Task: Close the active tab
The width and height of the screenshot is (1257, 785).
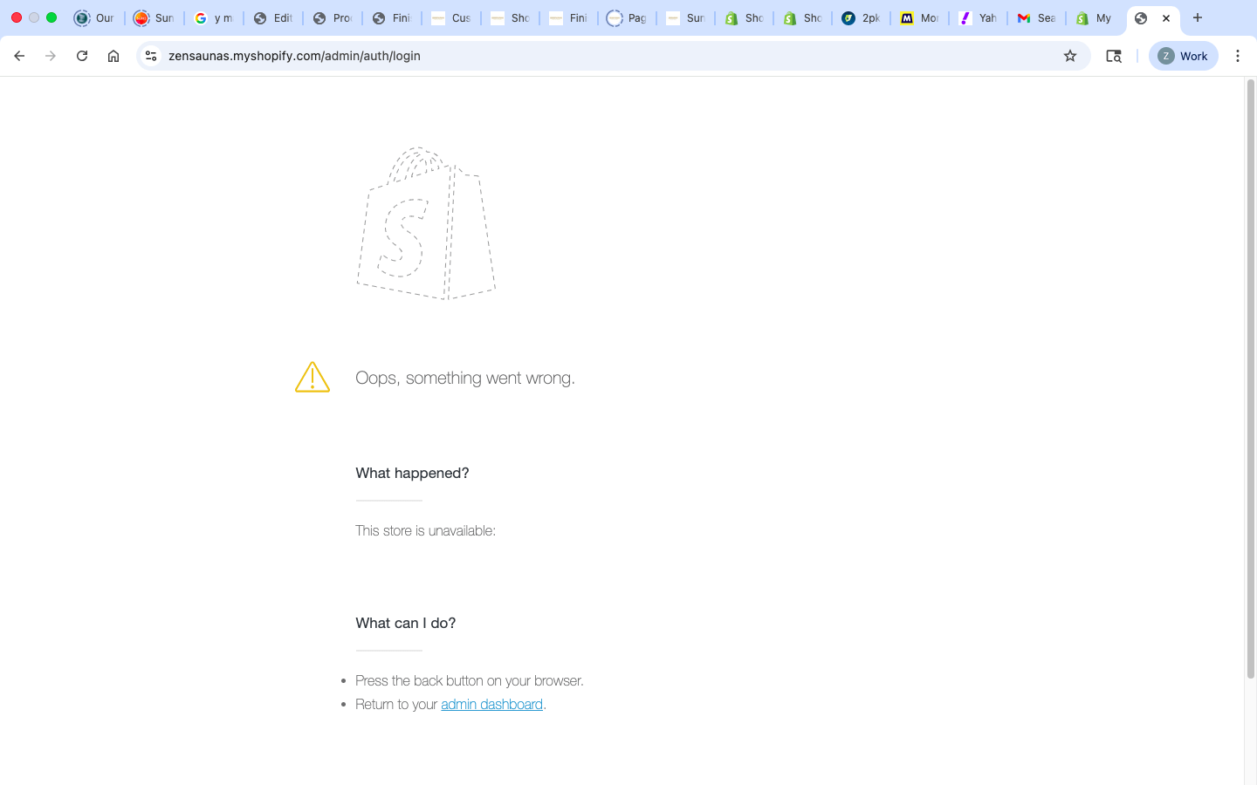Action: 1166,18
